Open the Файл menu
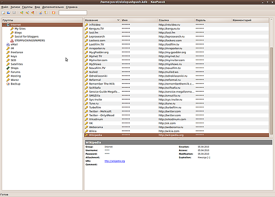 [x=5, y=8]
